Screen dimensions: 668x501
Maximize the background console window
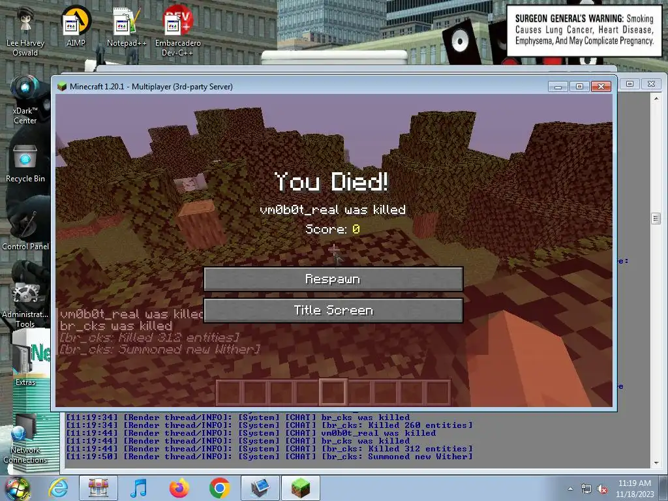pos(630,84)
